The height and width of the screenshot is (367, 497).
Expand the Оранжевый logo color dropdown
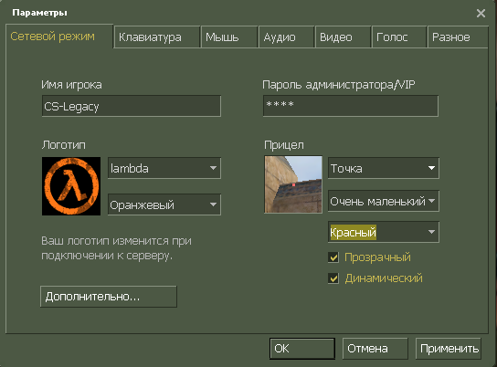coord(164,204)
